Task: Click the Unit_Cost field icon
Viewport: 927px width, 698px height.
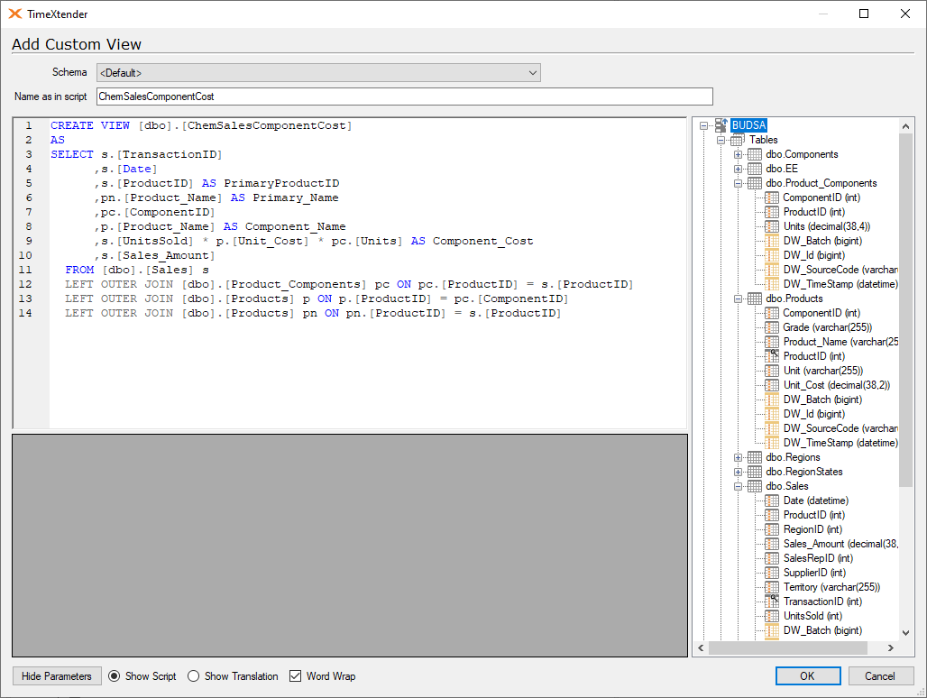Action: coord(772,385)
